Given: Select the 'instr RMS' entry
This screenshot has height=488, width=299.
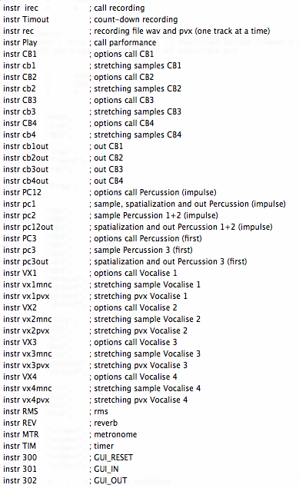Looking at the screenshot, I should pyautogui.click(x=21, y=411).
